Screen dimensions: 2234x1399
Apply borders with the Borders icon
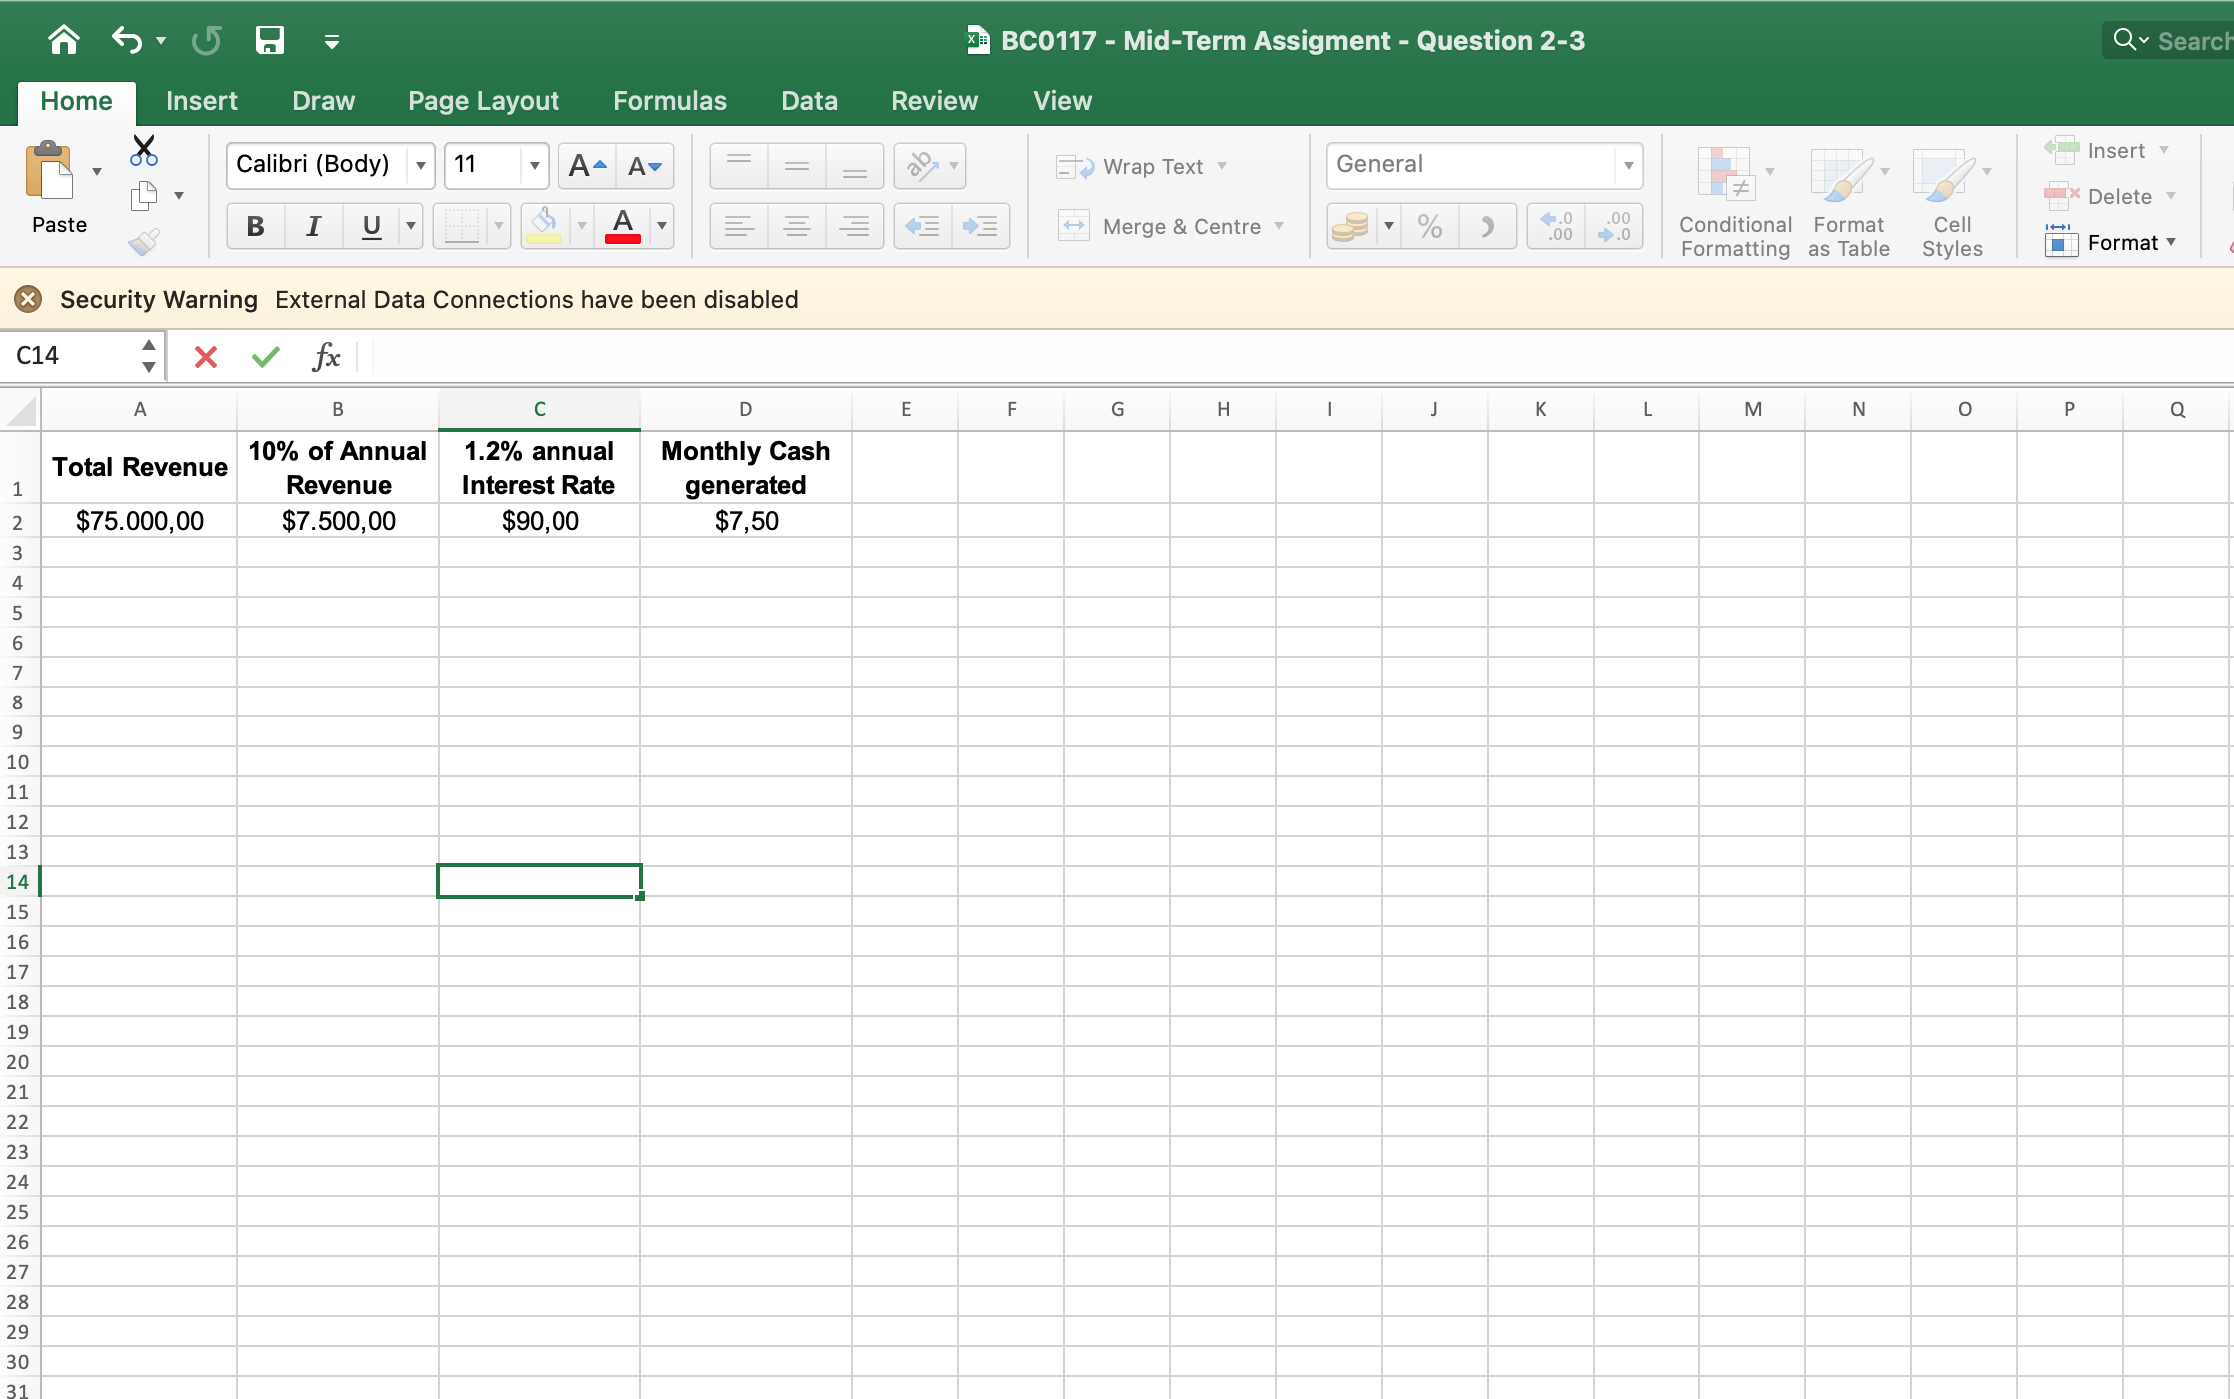[462, 226]
